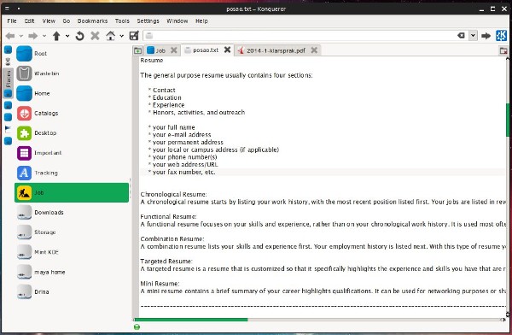The width and height of the screenshot is (512, 335).
Task: Open the Mint KDE drive entry
Action: (x=72, y=252)
